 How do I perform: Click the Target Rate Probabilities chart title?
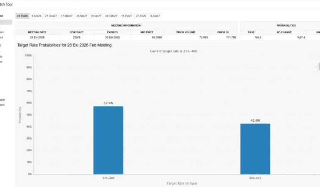click(x=64, y=45)
